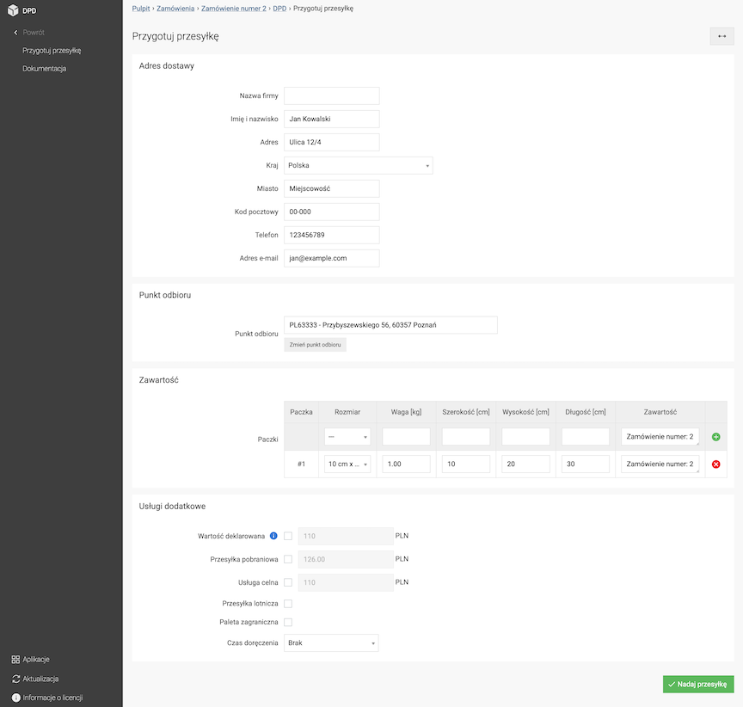Viewport: 743px width, 707px height.
Task: Click the green add package plus icon
Action: (x=716, y=437)
